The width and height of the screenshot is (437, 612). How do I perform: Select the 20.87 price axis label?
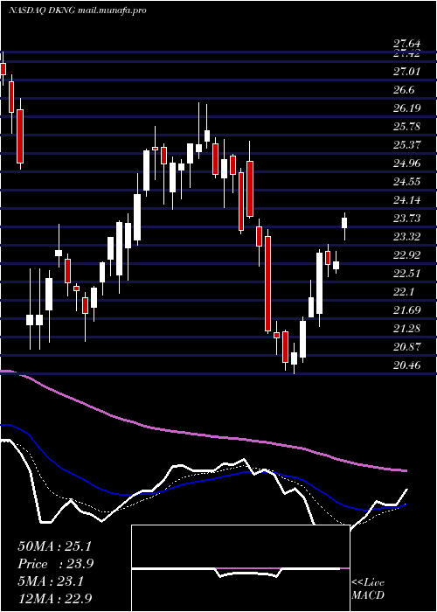point(408,346)
